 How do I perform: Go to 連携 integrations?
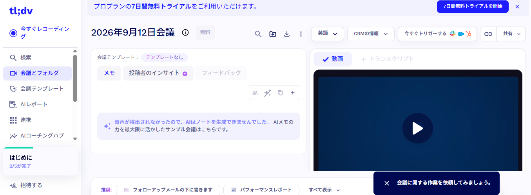click(x=37, y=120)
